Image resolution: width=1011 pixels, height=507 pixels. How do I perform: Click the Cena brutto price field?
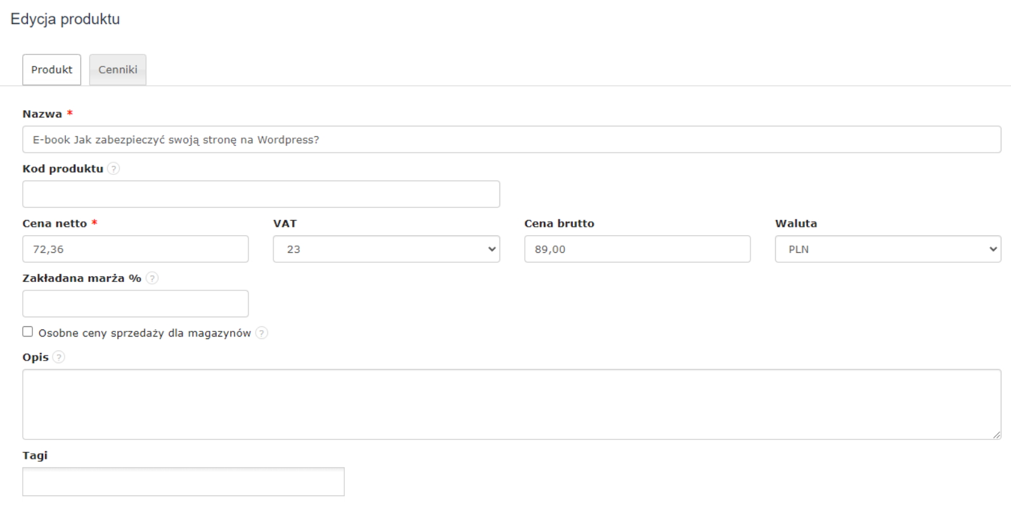coord(637,249)
